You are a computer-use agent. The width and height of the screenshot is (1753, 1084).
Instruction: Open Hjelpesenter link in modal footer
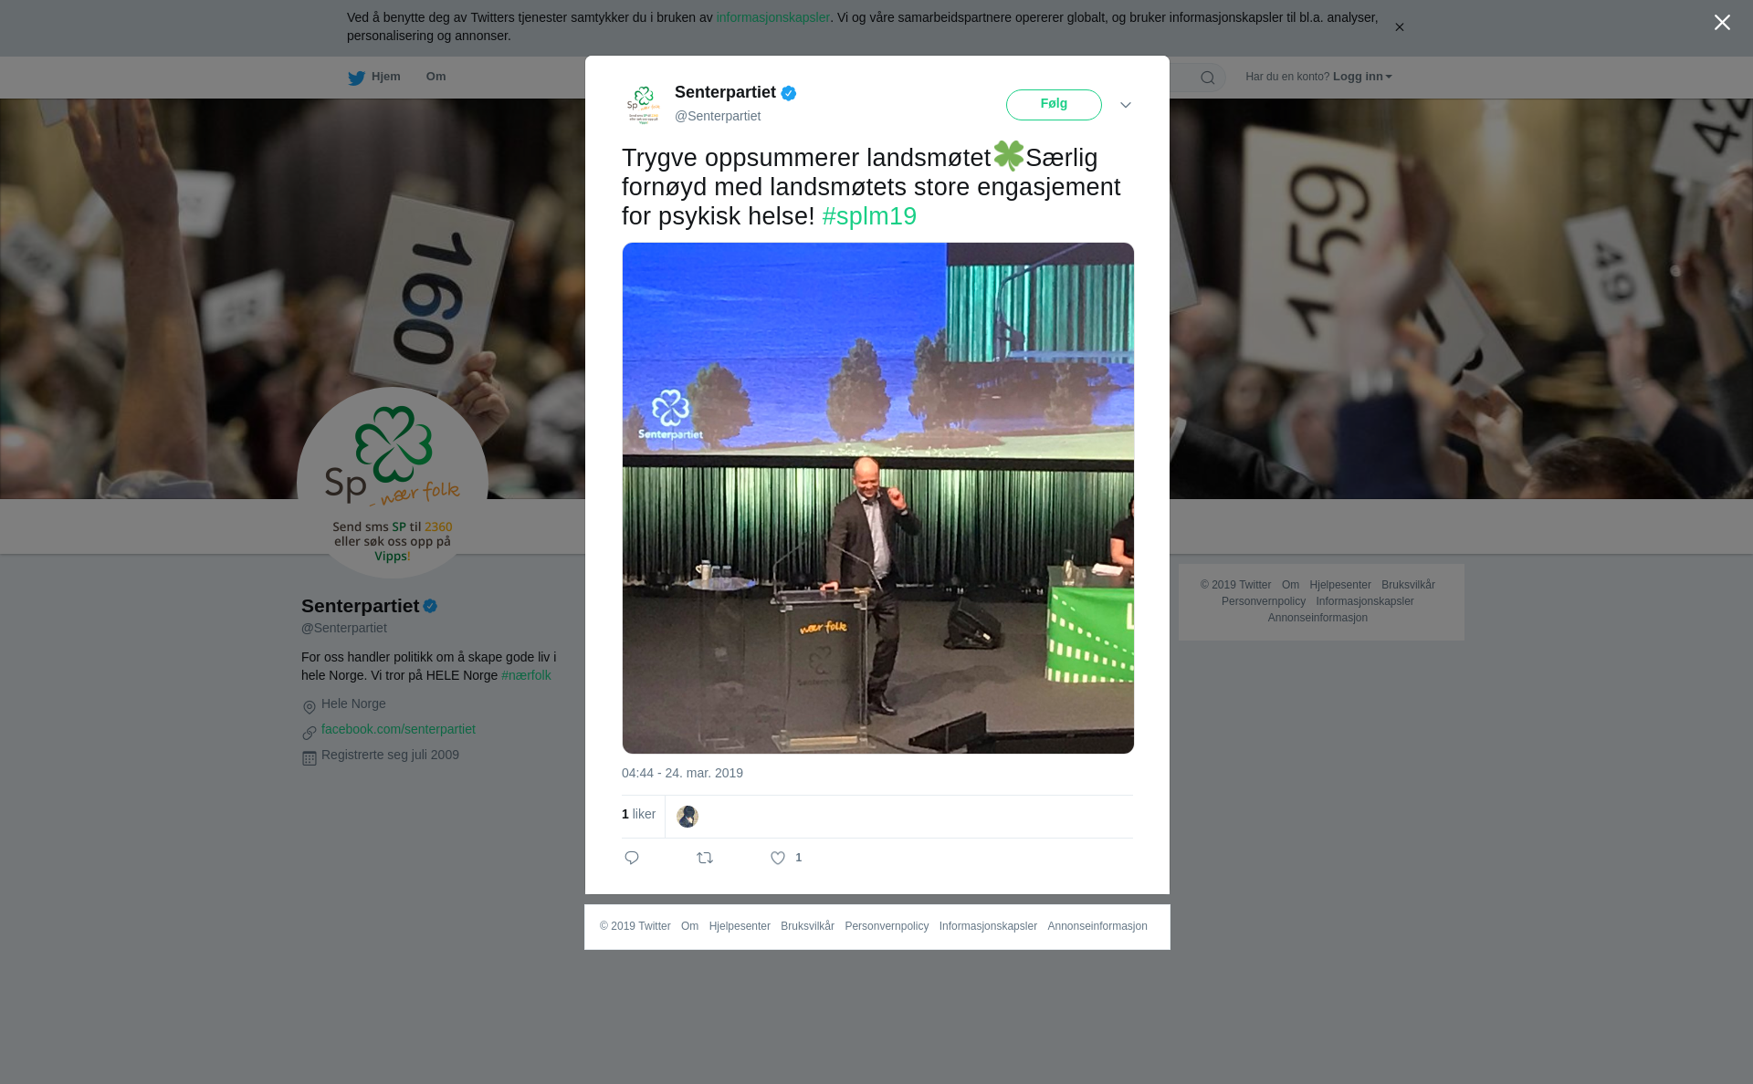(740, 926)
